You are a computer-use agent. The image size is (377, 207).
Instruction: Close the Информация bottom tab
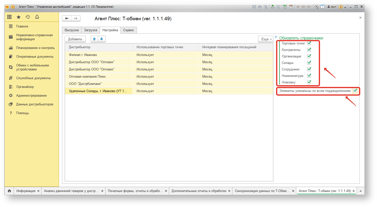tap(38, 191)
